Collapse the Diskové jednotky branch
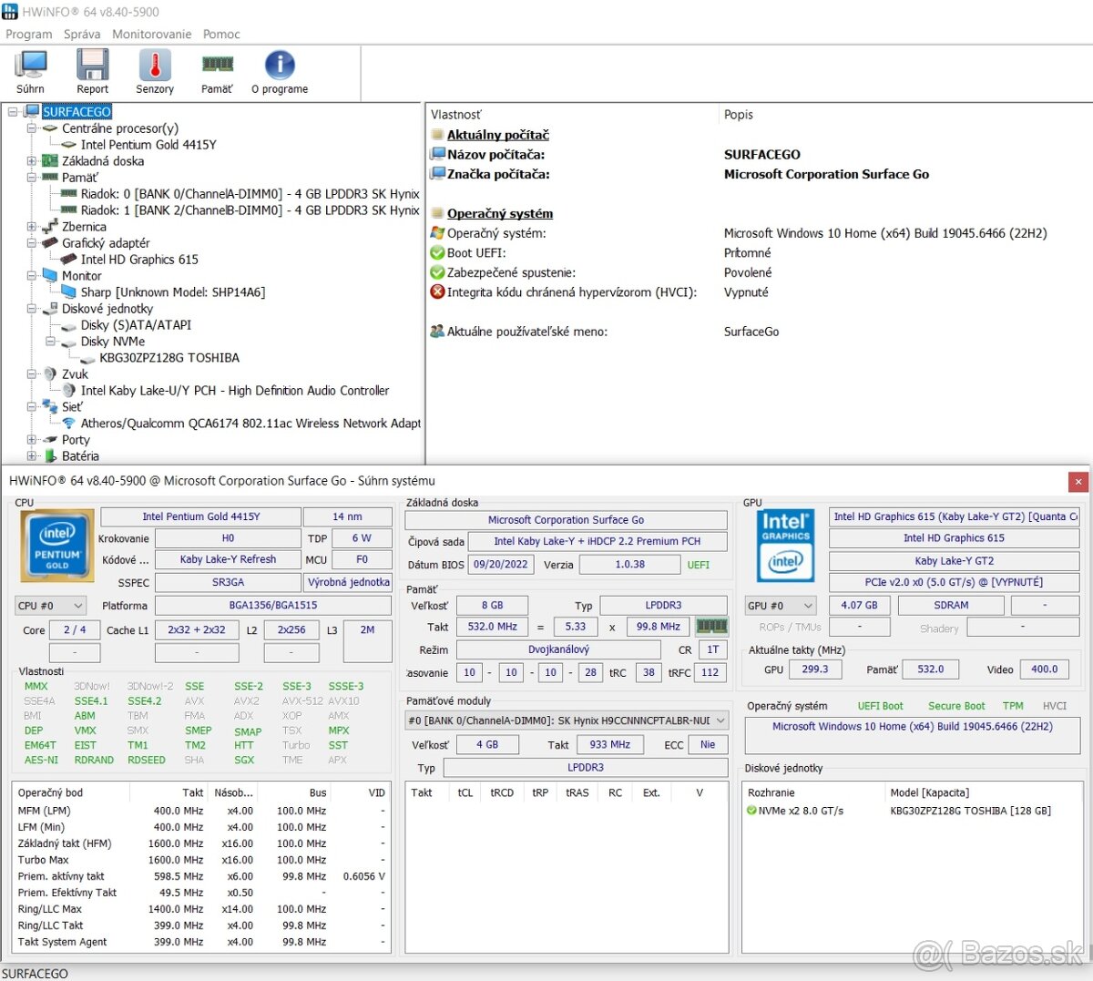This screenshot has width=1093, height=981. 32,309
